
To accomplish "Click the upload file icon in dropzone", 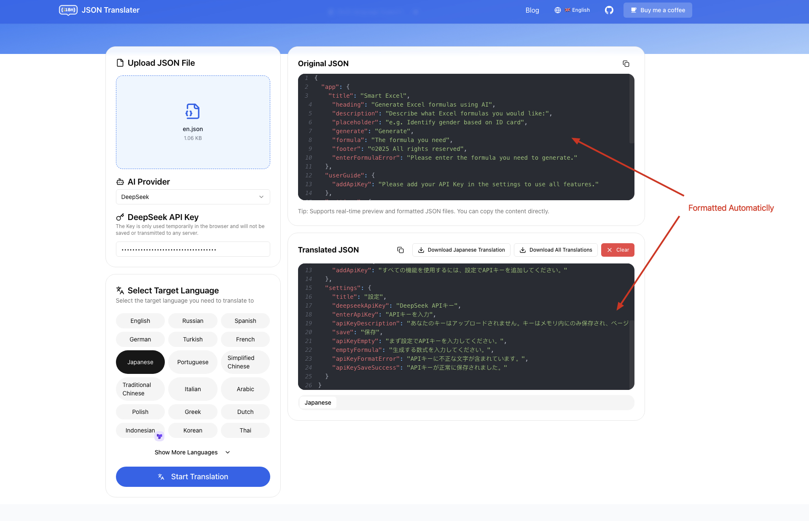I will (x=193, y=112).
